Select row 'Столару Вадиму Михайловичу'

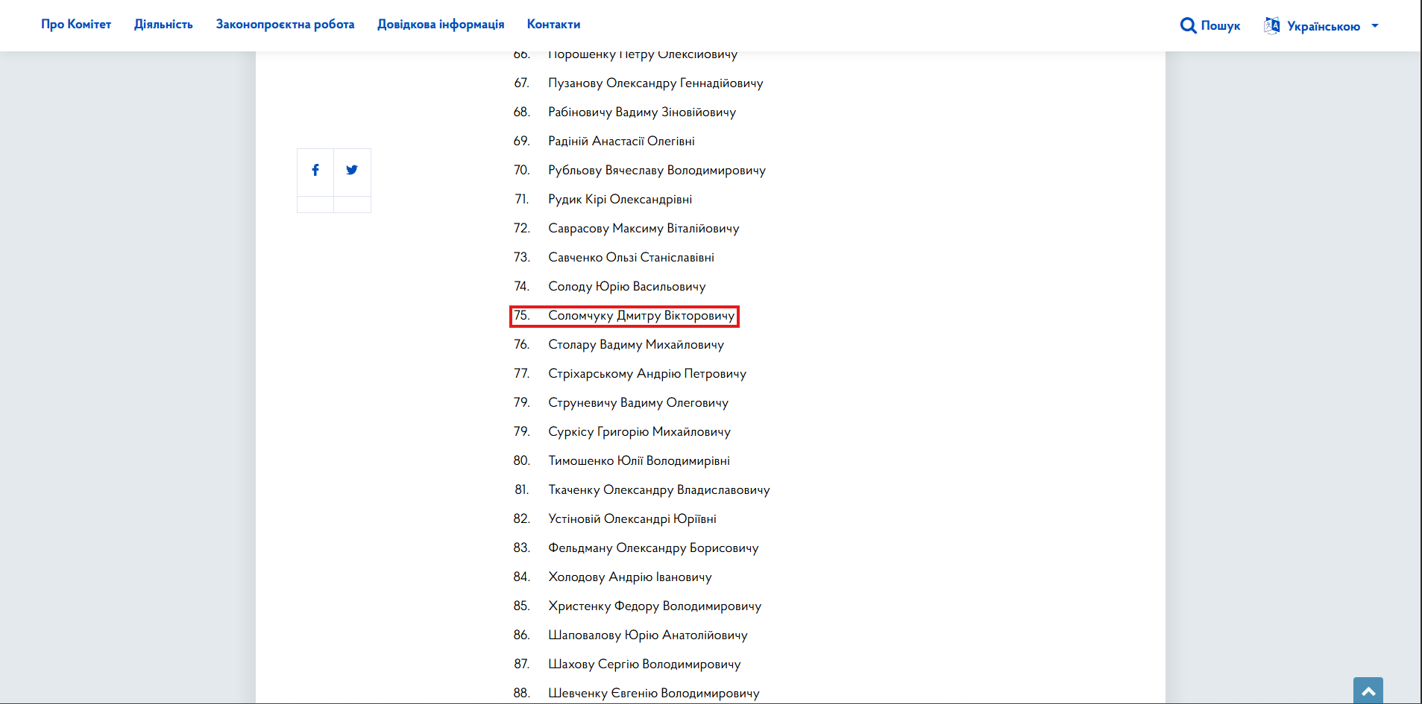pyautogui.click(x=636, y=345)
